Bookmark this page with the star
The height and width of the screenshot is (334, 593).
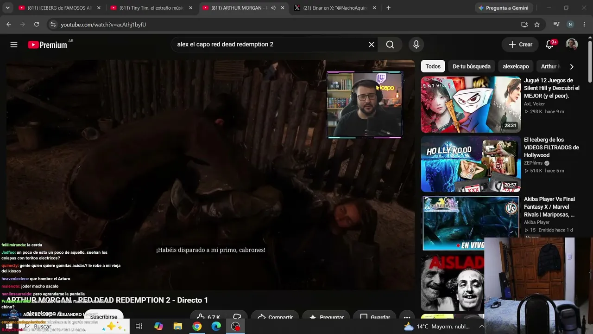click(x=537, y=25)
